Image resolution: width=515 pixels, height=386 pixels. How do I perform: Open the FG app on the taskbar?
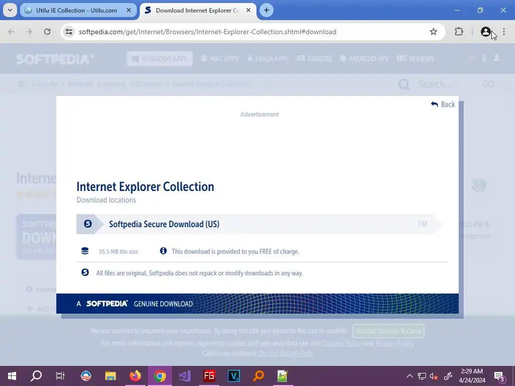click(209, 376)
